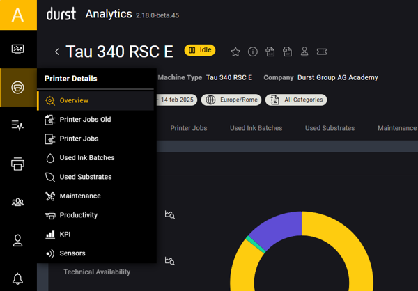Click the favorite star icon
The height and width of the screenshot is (291, 418).
click(x=235, y=52)
